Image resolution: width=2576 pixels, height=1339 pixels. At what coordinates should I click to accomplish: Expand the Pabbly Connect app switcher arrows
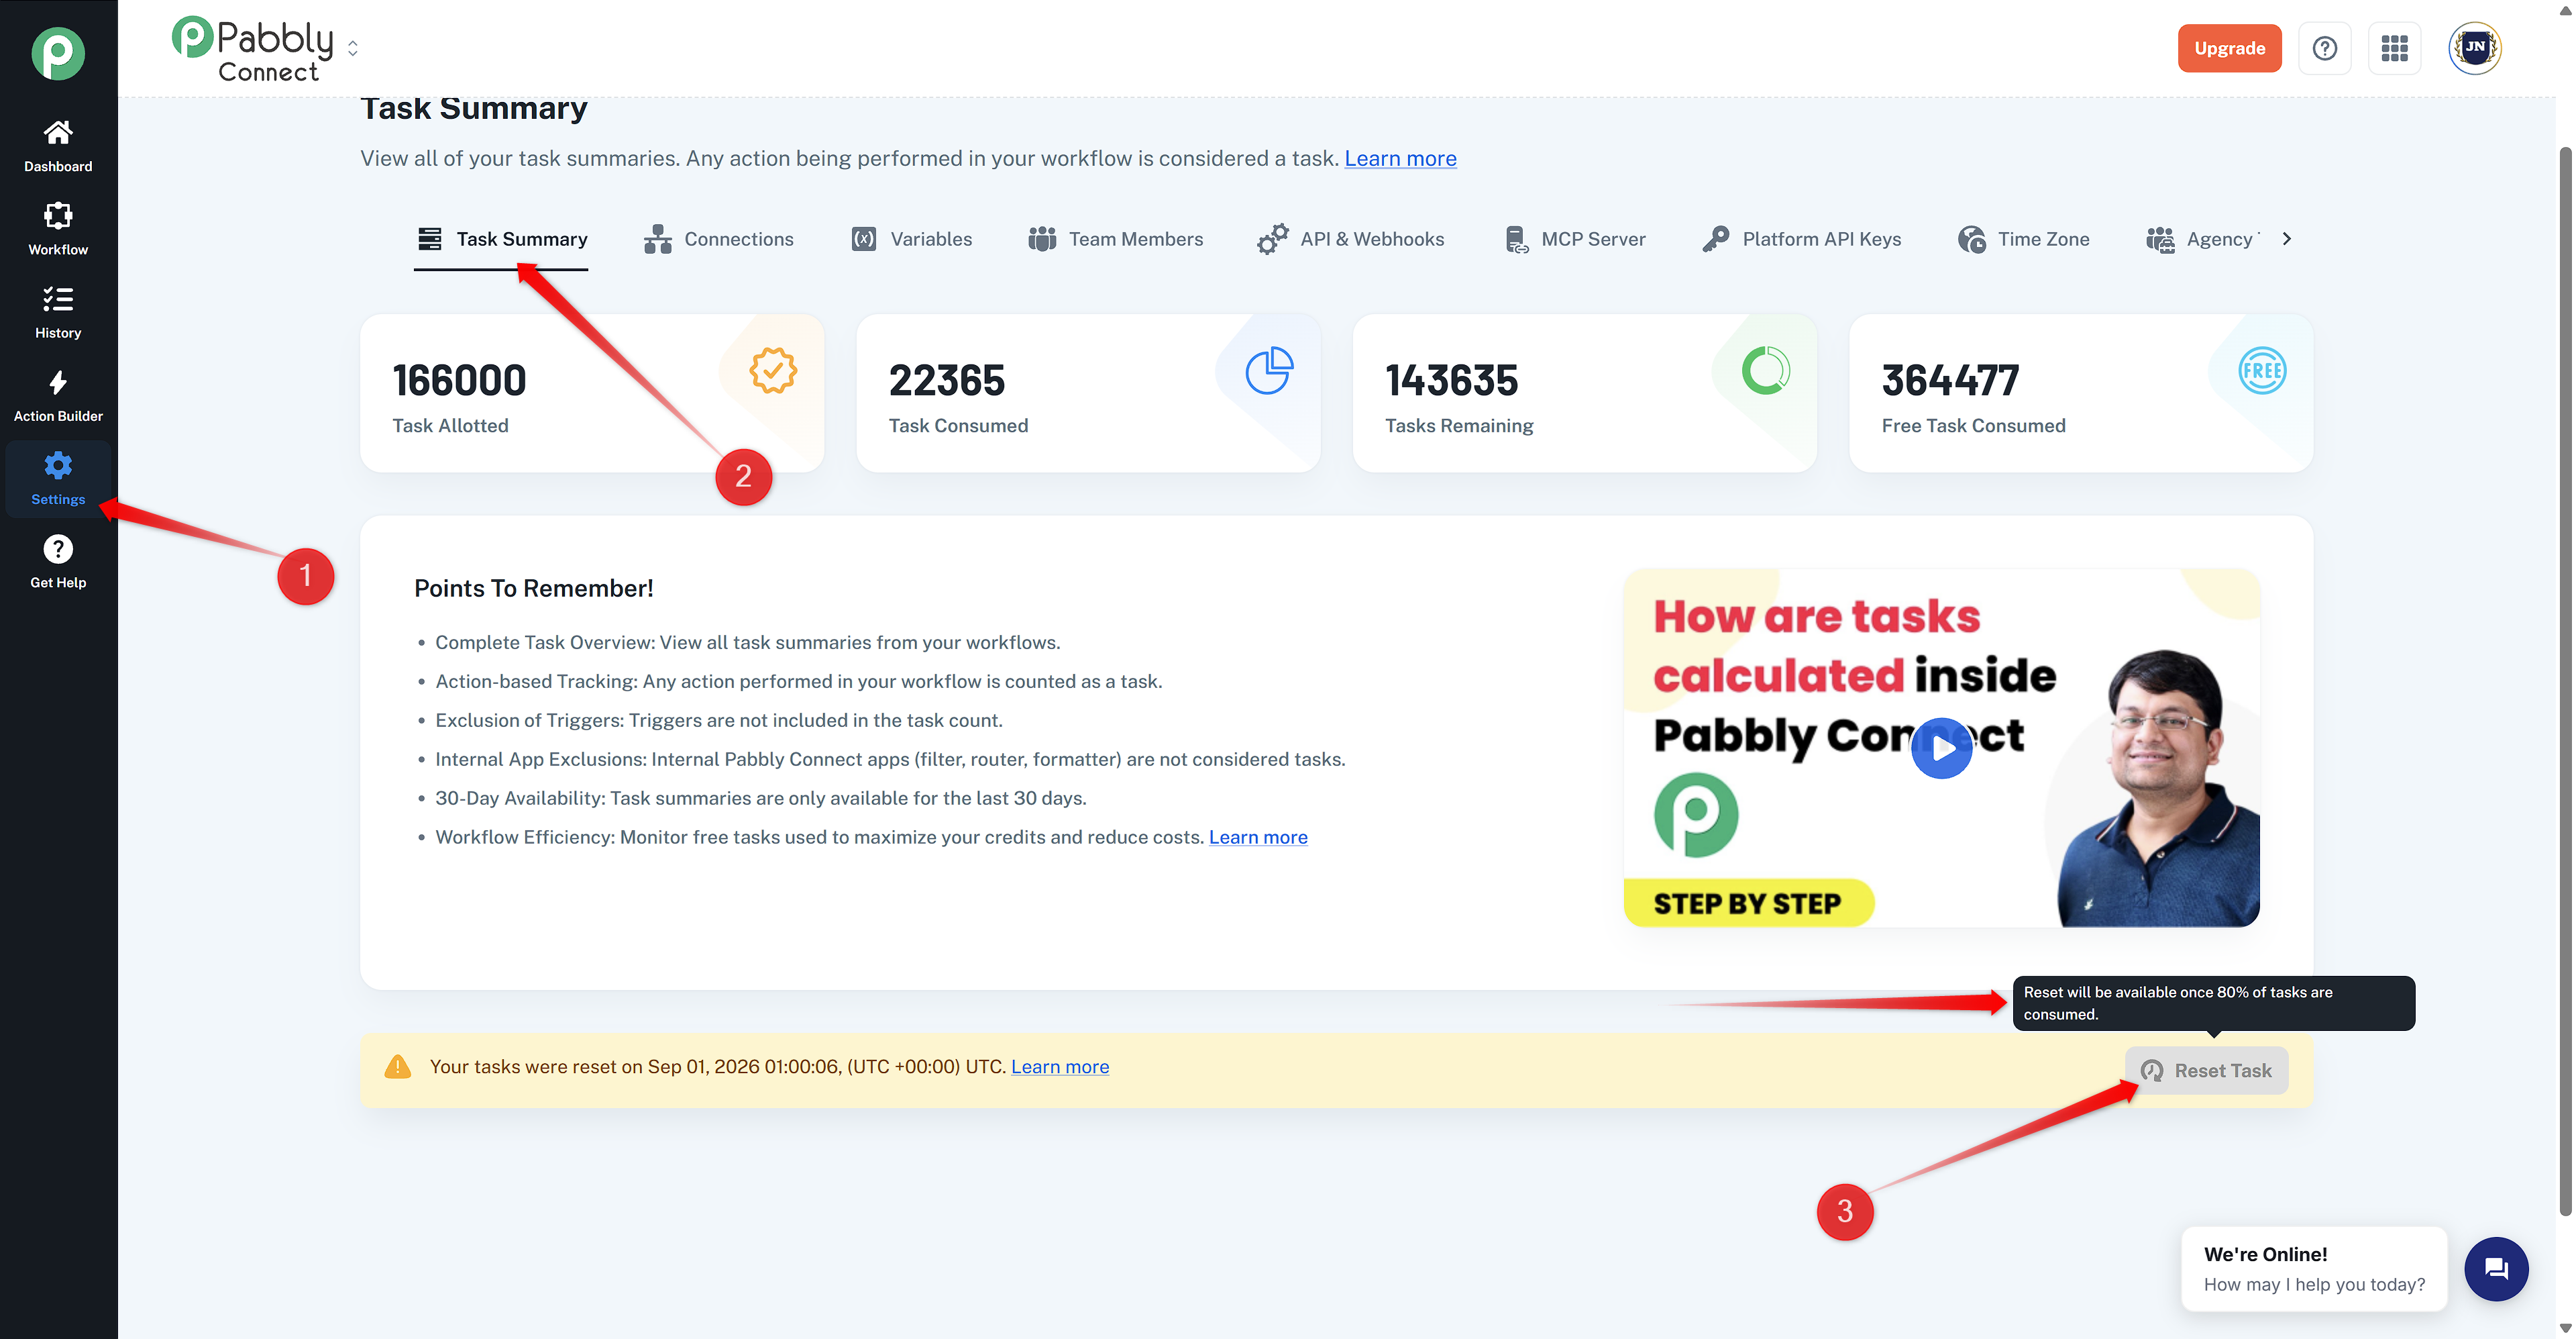point(353,48)
